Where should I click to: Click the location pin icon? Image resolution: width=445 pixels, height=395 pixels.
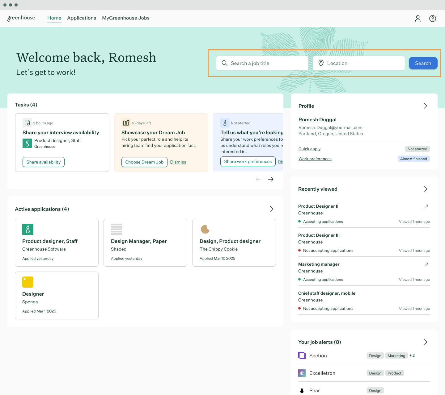click(321, 63)
